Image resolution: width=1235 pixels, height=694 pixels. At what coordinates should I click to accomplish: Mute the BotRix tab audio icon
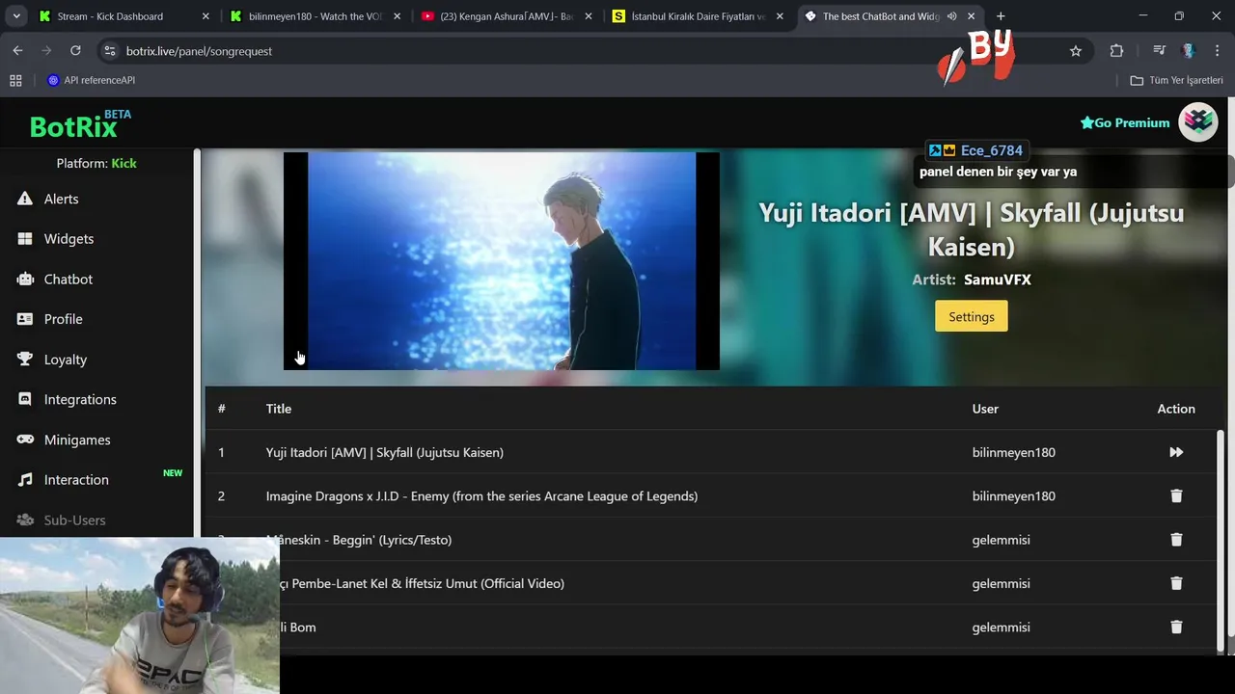coord(951,16)
